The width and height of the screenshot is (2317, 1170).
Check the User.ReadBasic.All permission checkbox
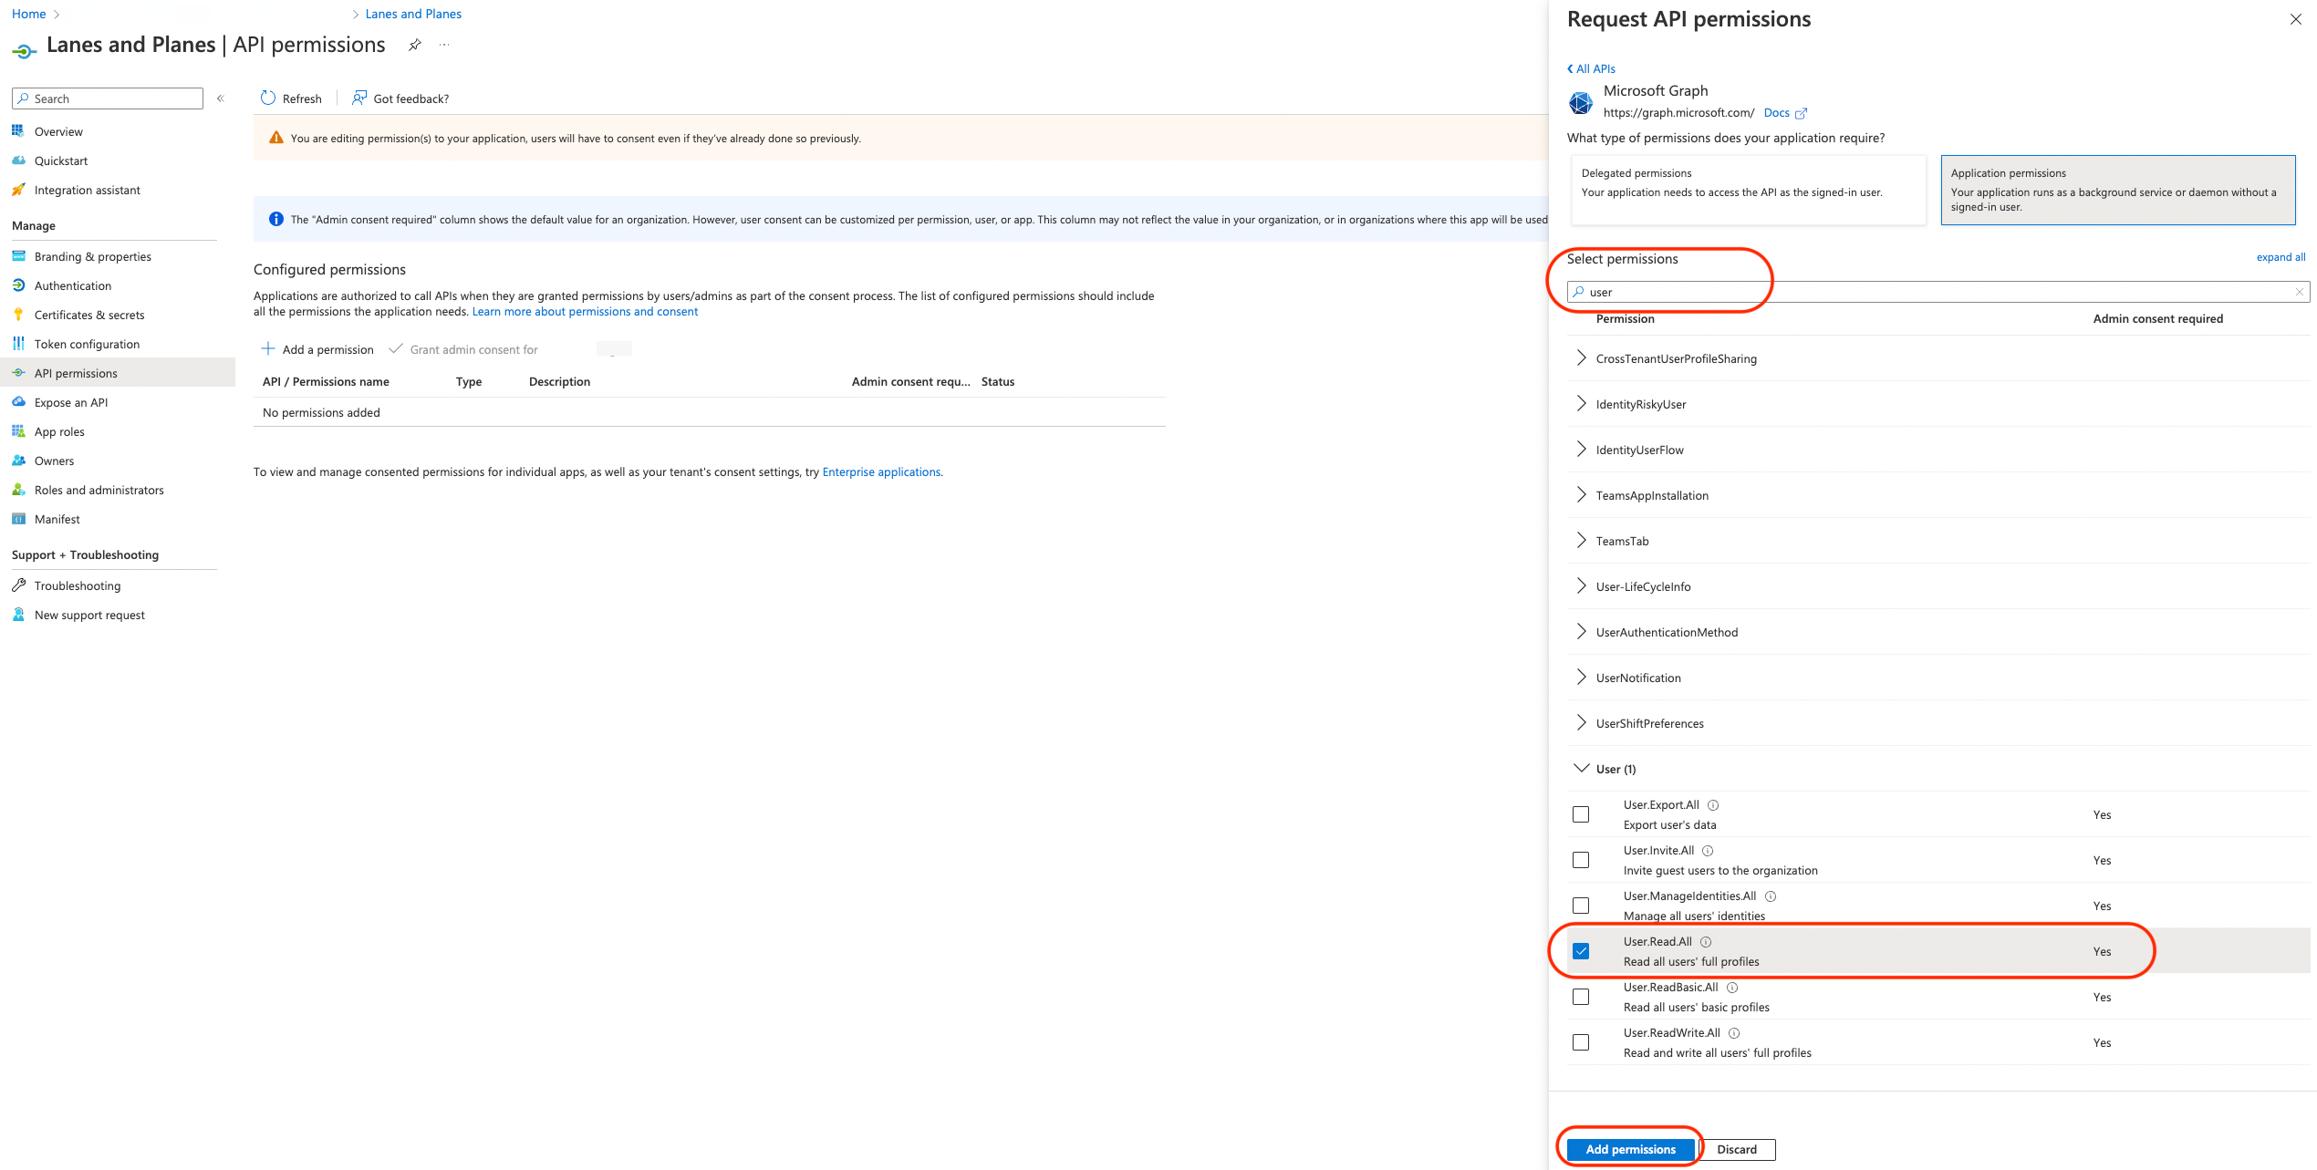[x=1581, y=997]
